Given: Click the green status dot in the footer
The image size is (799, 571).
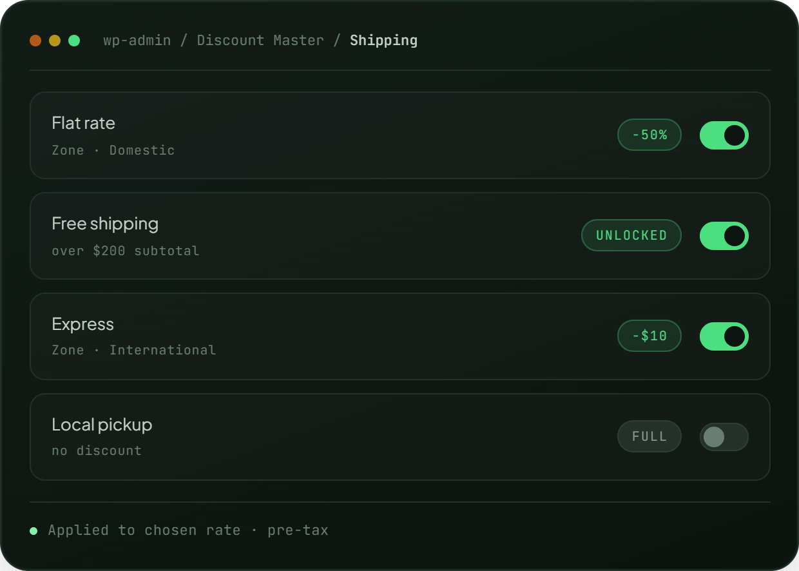Looking at the screenshot, I should click(34, 531).
